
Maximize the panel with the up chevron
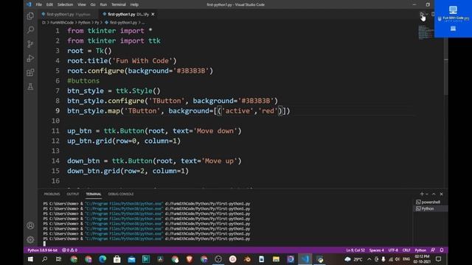[x=434, y=194]
